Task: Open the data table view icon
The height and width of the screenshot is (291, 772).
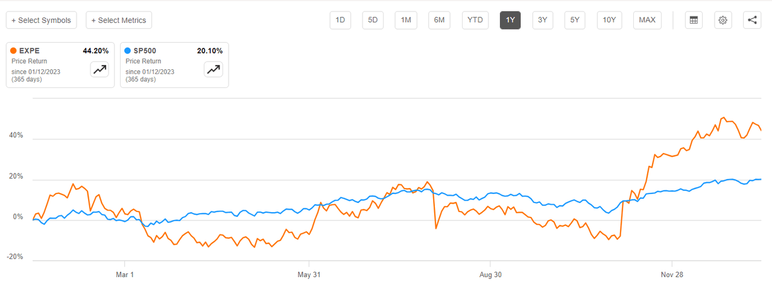Action: pyautogui.click(x=694, y=20)
